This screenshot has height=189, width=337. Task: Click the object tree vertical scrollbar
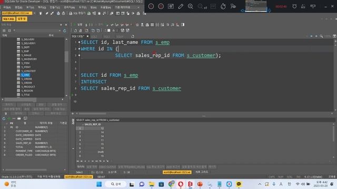click(66, 57)
